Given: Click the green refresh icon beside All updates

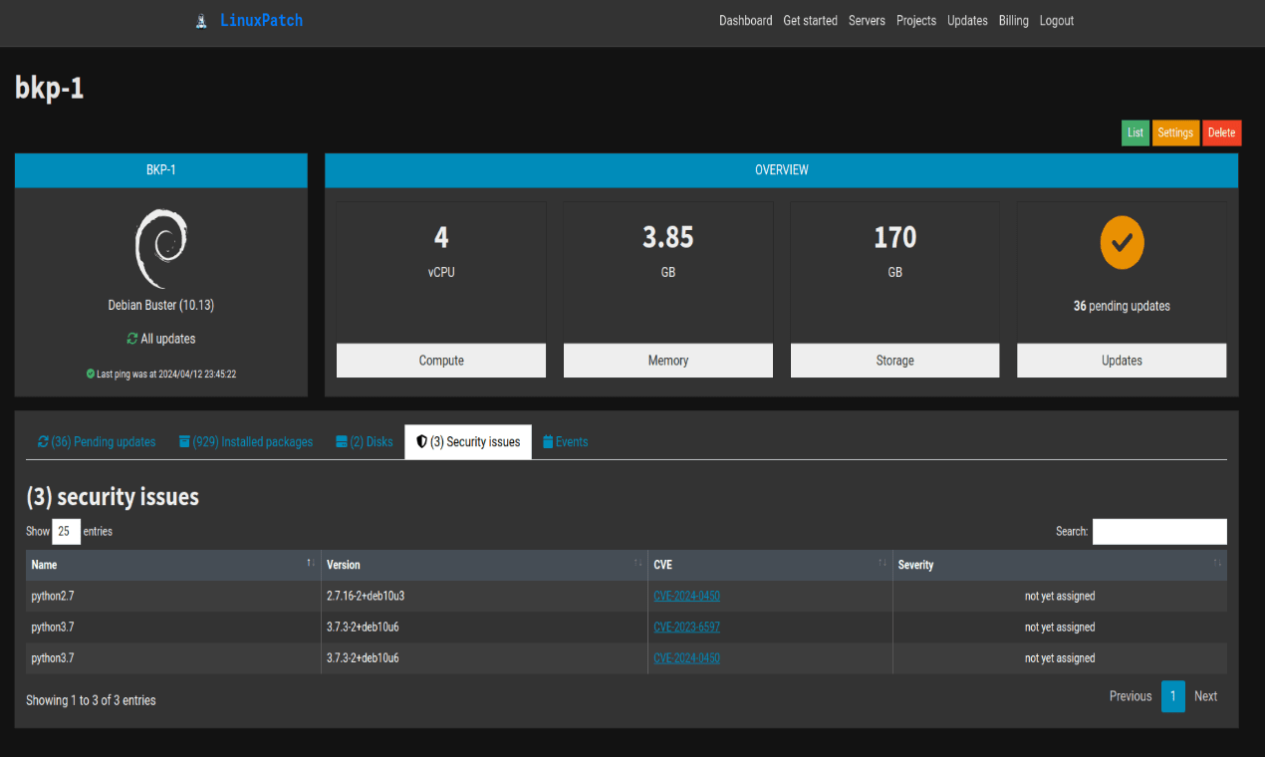Looking at the screenshot, I should [132, 339].
